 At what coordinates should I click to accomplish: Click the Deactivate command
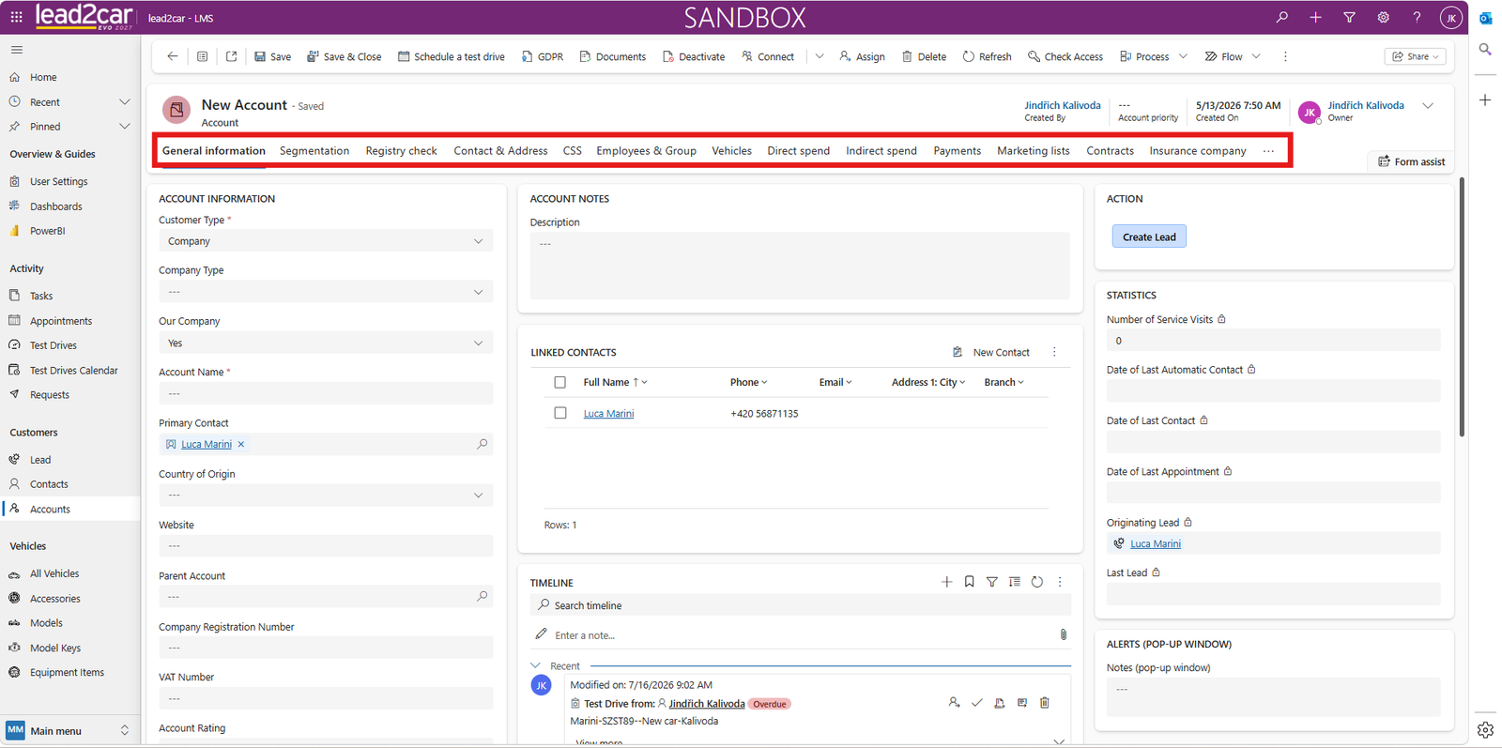coord(694,56)
